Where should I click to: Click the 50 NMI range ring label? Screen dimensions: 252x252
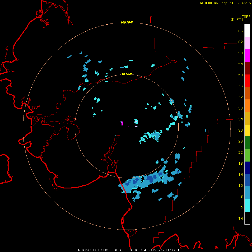[127, 74]
